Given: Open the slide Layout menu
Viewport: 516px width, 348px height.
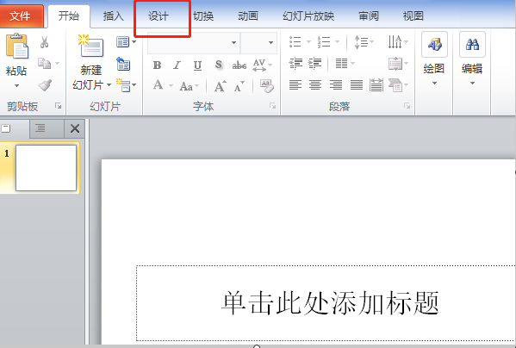Looking at the screenshot, I should pos(126,42).
